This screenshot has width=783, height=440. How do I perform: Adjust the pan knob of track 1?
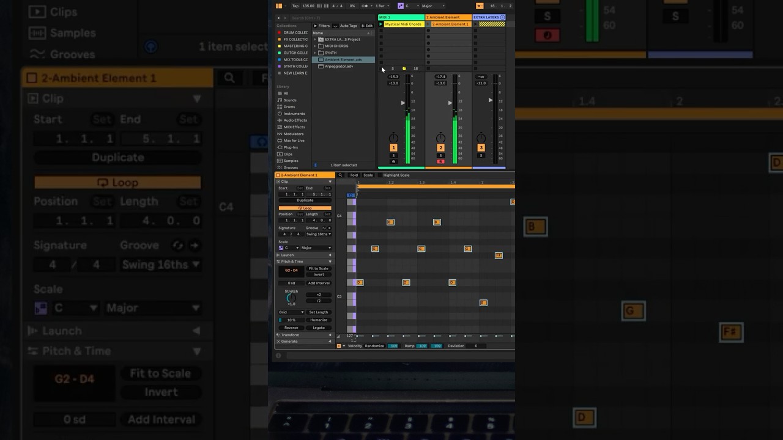coord(393,138)
